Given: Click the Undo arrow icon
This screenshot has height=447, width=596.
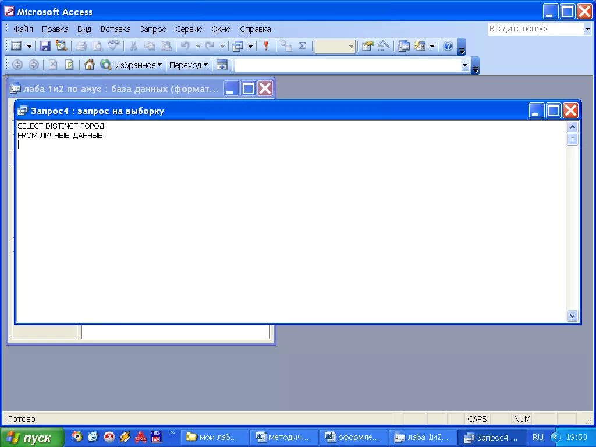Looking at the screenshot, I should pyautogui.click(x=186, y=46).
